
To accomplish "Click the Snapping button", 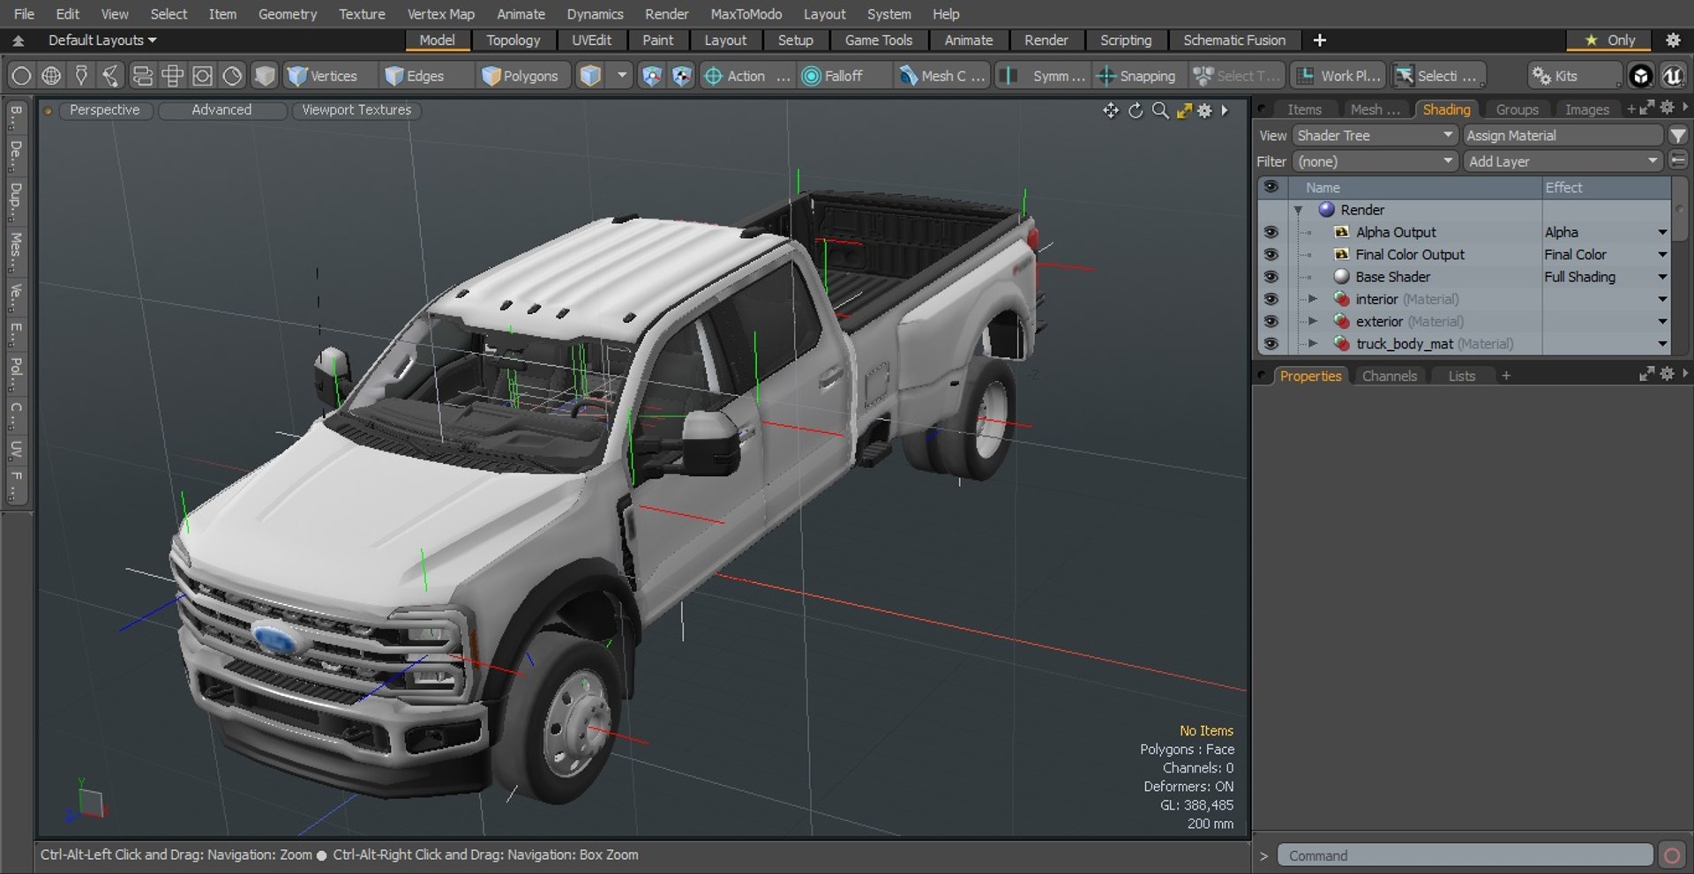I will (x=1136, y=76).
